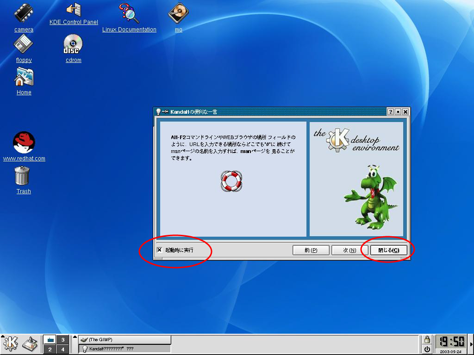
Task: Uncheck the 起動時に実行 checkbox
Action: click(x=160, y=250)
